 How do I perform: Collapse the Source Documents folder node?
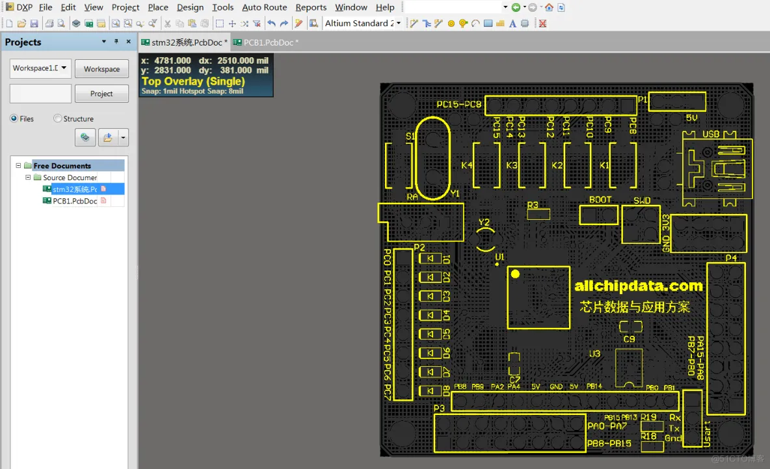[x=28, y=178]
